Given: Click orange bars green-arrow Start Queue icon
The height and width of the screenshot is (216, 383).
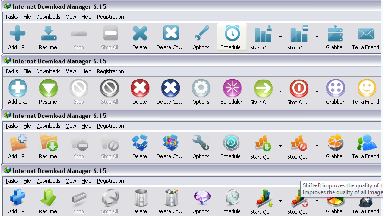Looking at the screenshot, I should 263,143.
